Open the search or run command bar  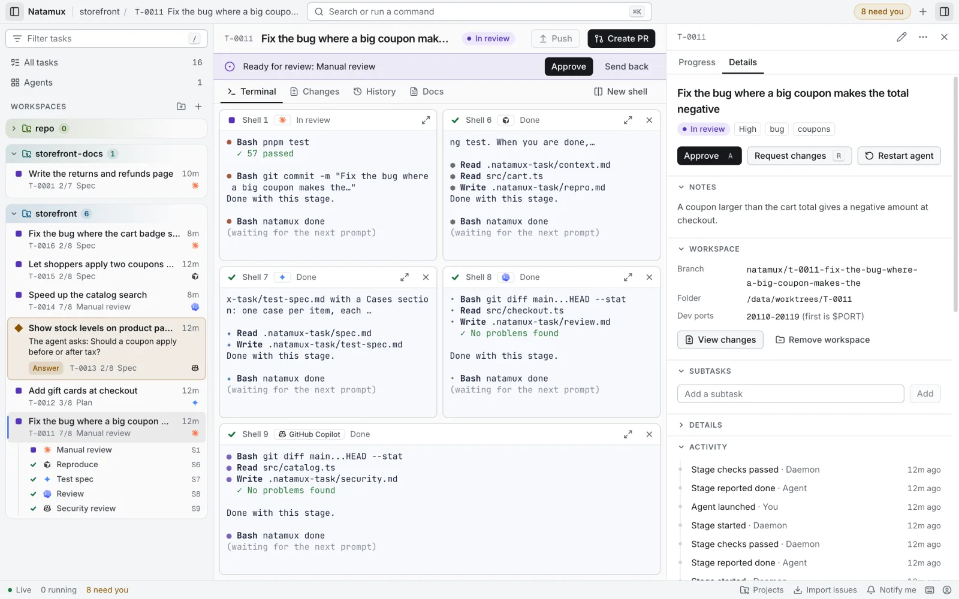pyautogui.click(x=479, y=11)
